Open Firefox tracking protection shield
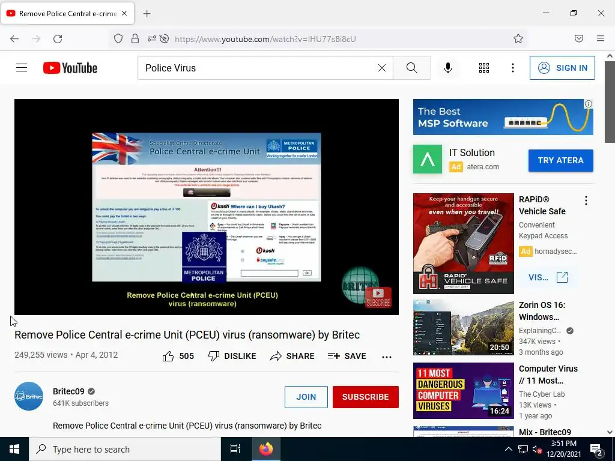The image size is (615, 461). (118, 38)
